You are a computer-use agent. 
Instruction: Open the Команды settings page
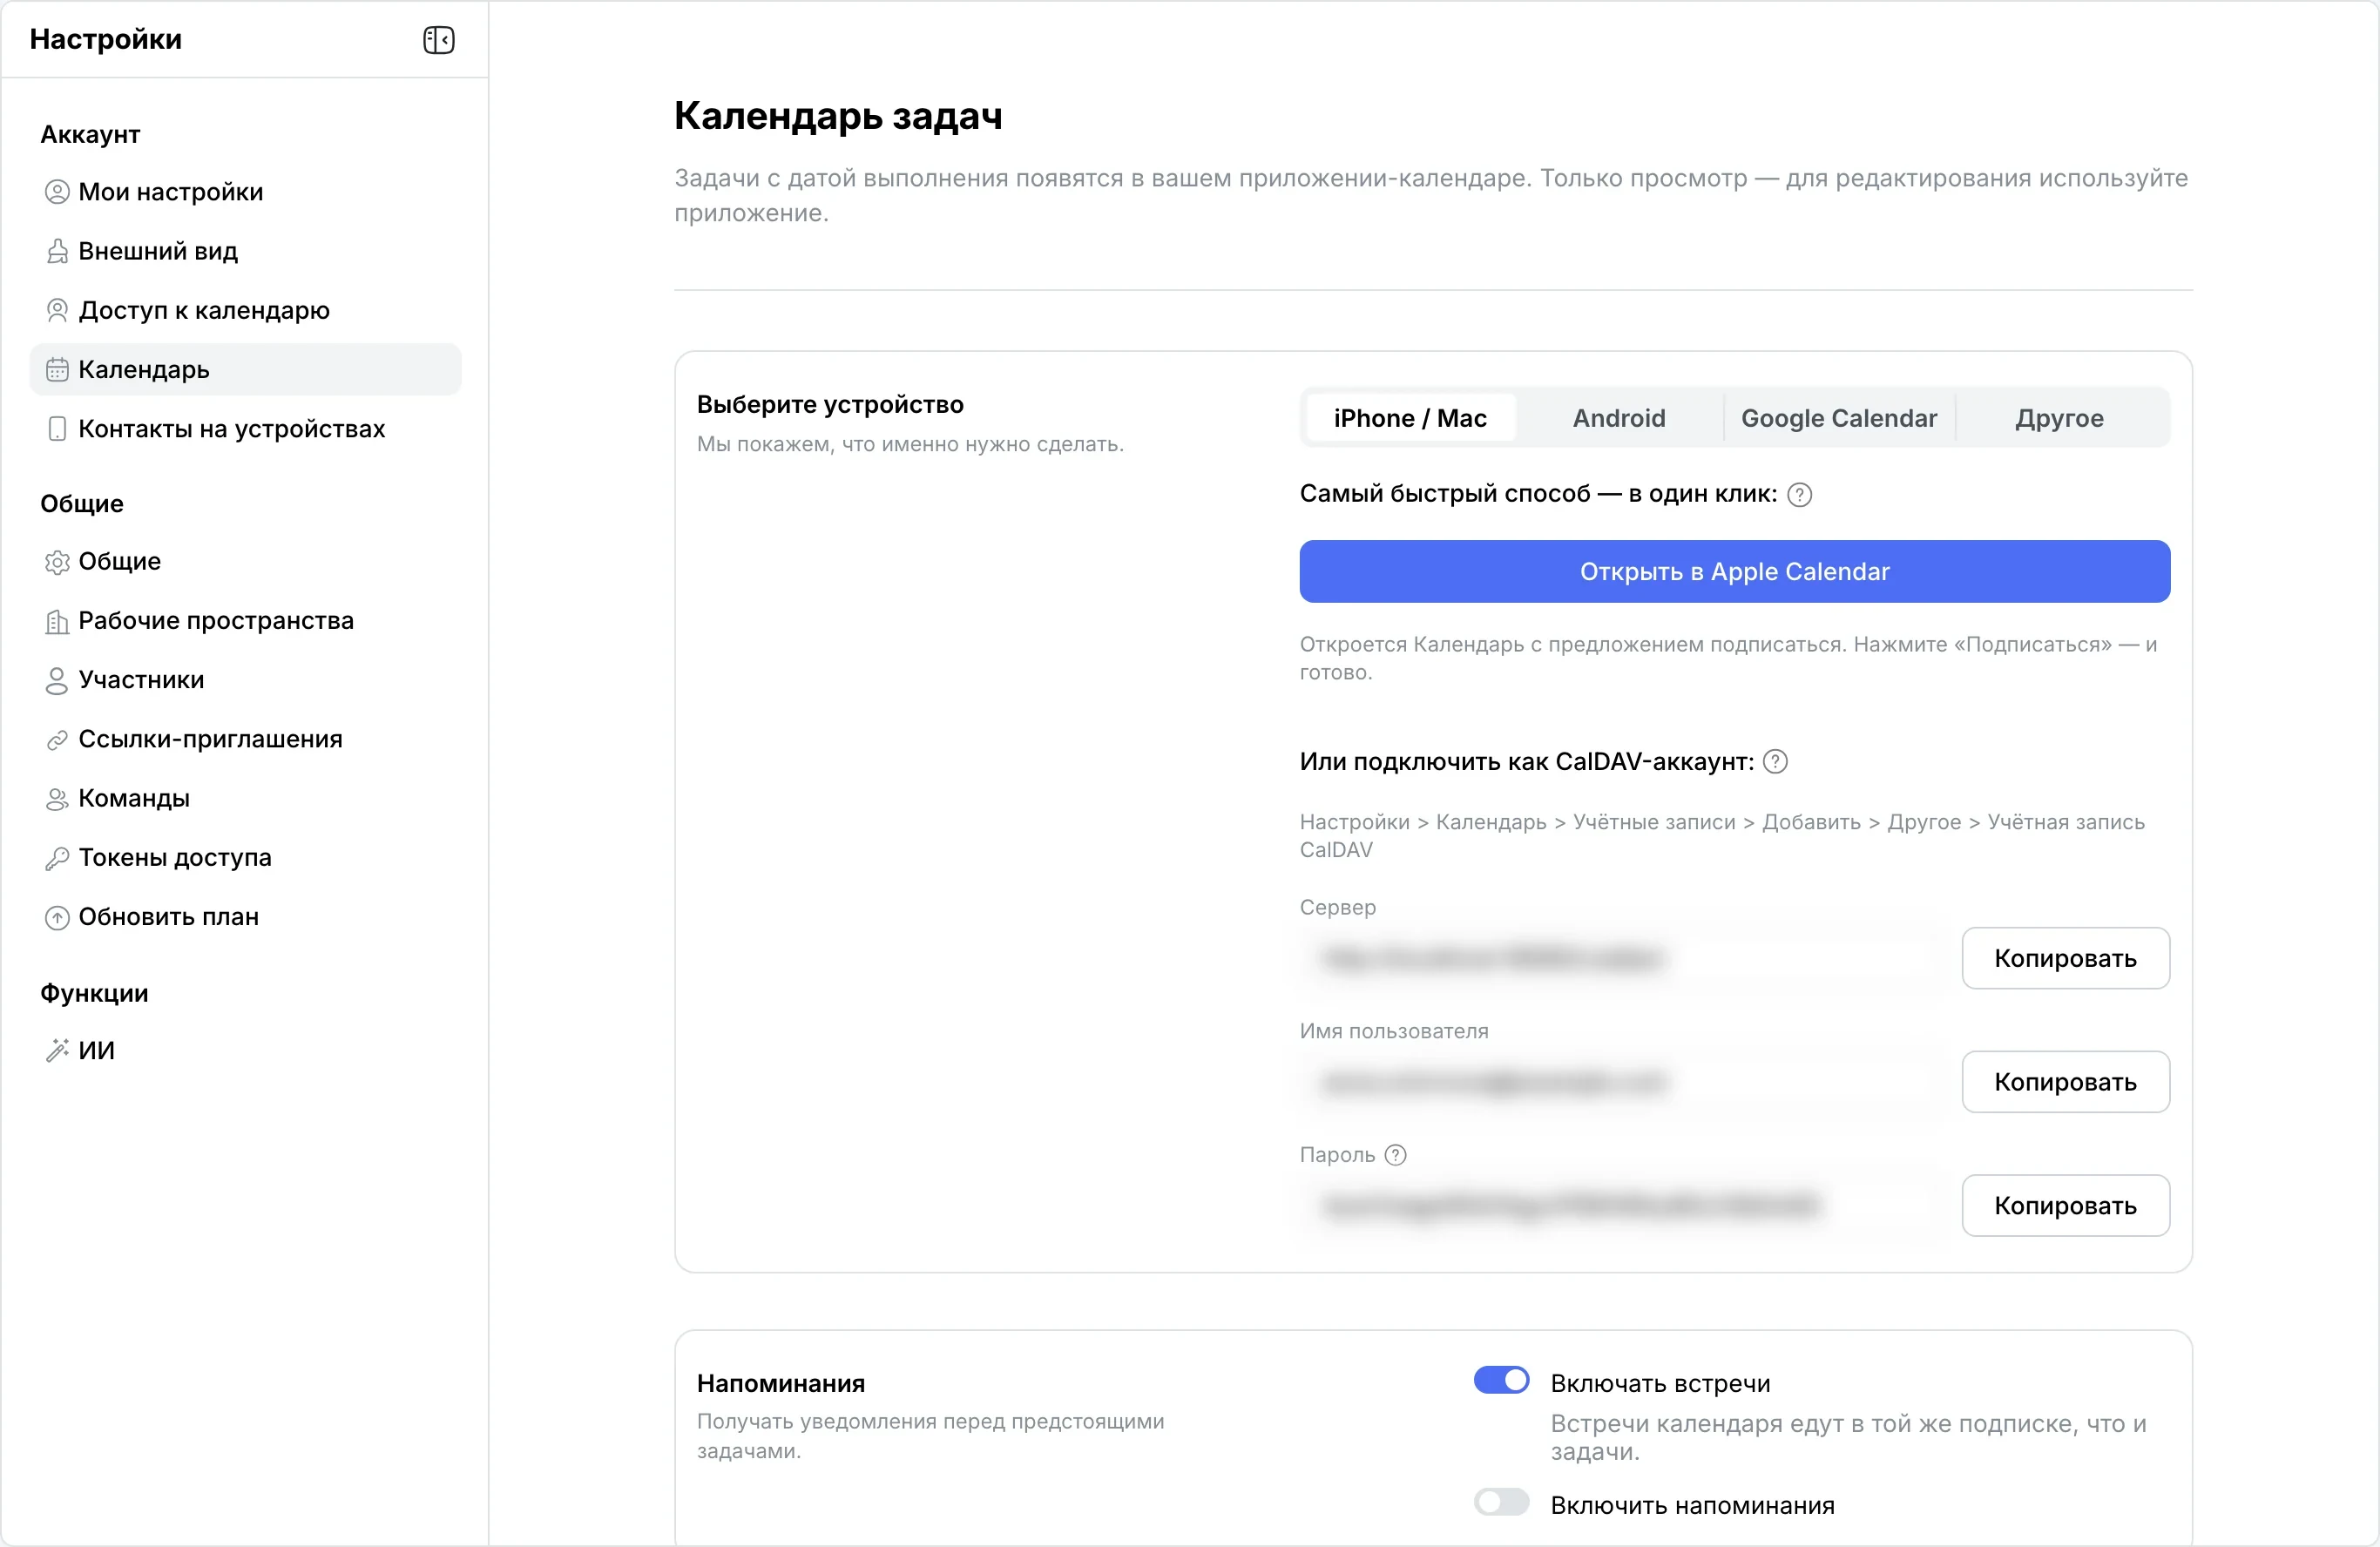246,799
